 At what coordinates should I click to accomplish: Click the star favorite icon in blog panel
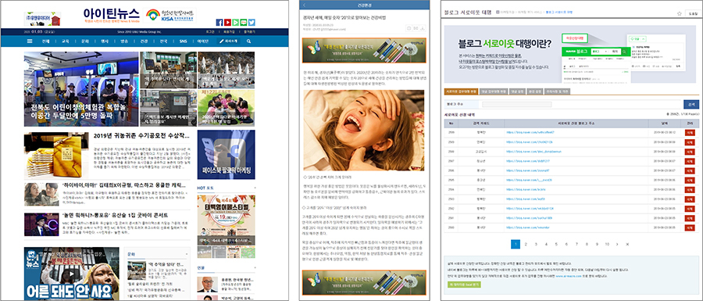tap(680, 13)
